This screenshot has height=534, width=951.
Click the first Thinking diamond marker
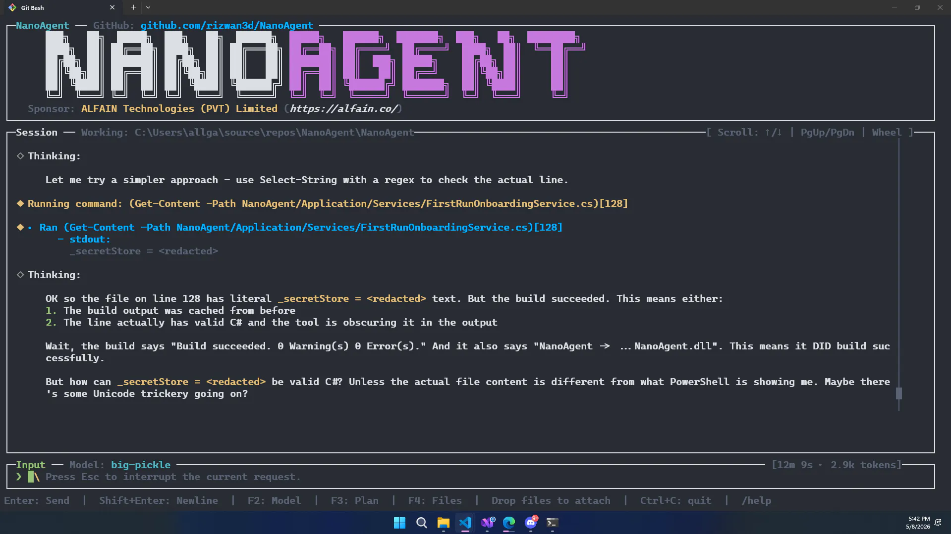click(20, 156)
